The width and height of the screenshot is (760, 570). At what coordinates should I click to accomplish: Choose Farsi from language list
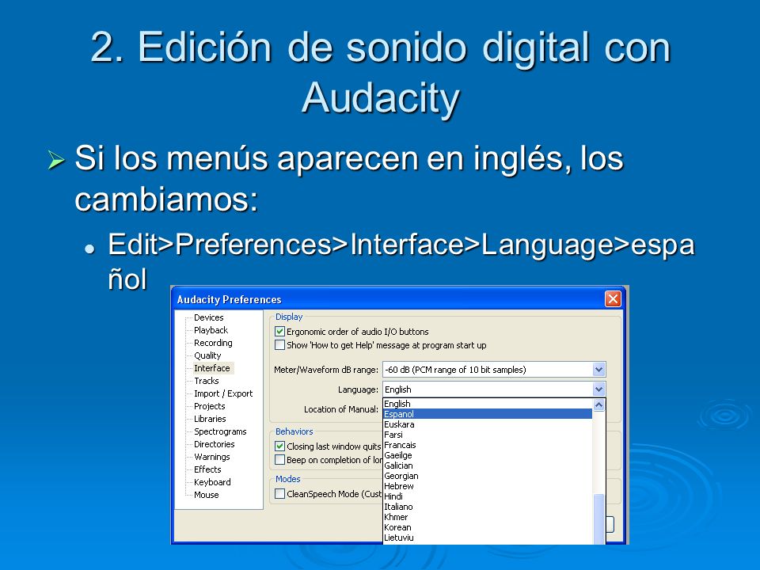point(488,435)
